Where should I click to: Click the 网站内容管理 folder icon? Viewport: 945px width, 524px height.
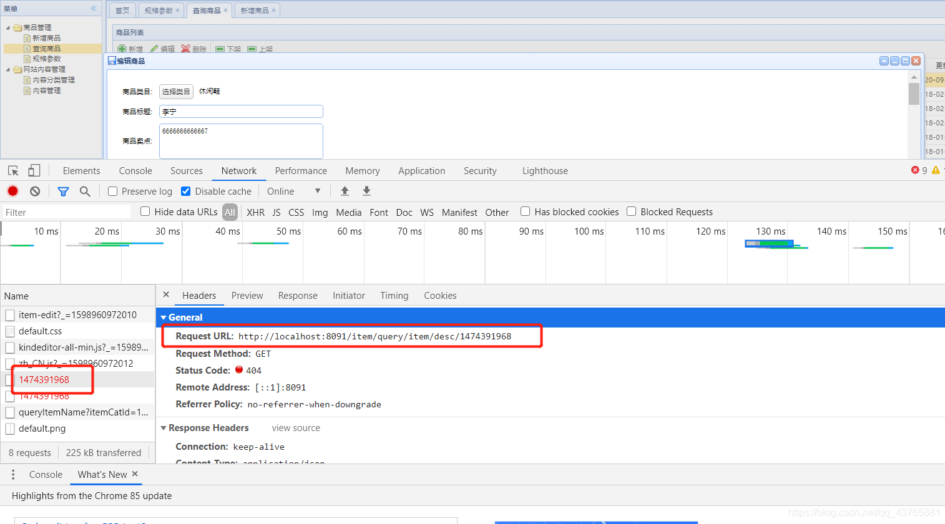pos(18,69)
